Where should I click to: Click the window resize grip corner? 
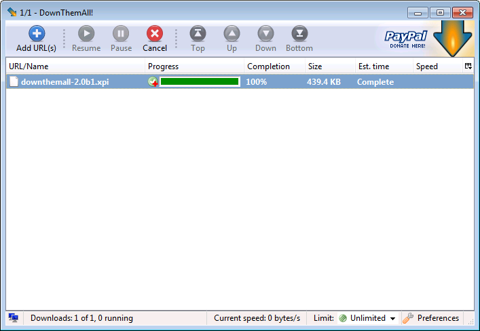470,322
